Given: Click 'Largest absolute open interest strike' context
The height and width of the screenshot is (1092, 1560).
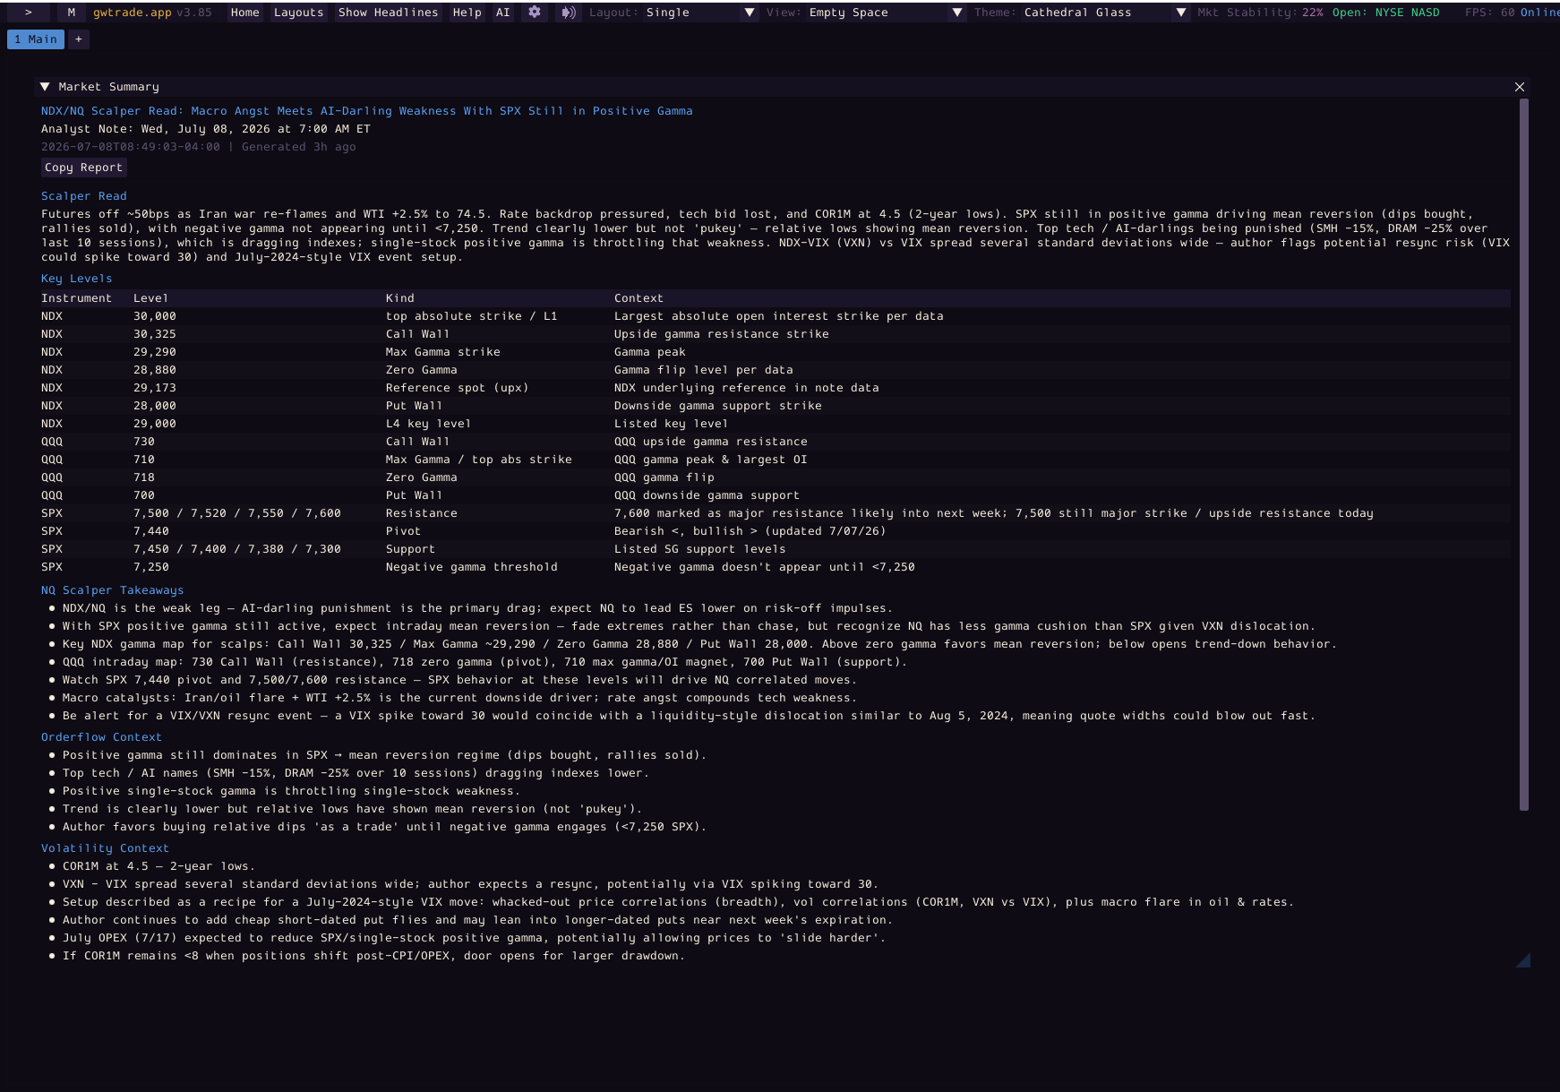Looking at the screenshot, I should (x=779, y=316).
